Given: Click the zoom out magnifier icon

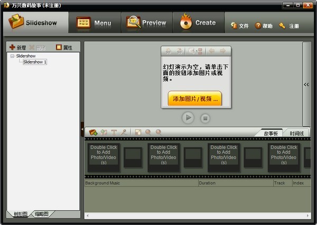Looking at the screenshot, I should point(148,132).
